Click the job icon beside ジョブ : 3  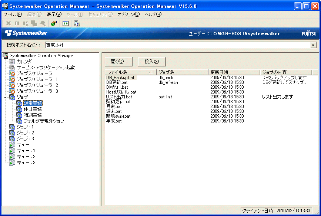point(12,139)
